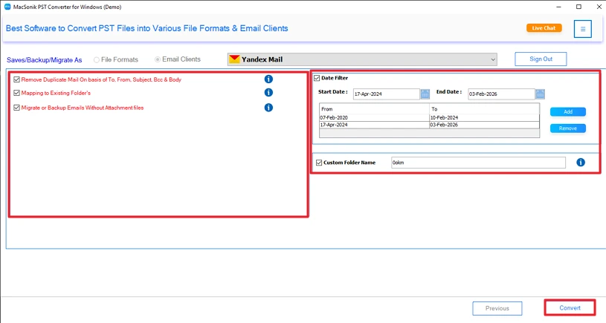Image resolution: width=606 pixels, height=323 pixels.
Task: Click info icon beside Custom Folder Name
Action: [x=581, y=163]
